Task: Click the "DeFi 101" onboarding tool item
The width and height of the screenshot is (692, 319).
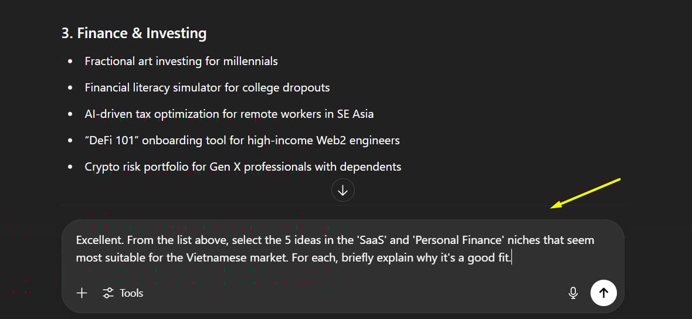Action: (242, 140)
